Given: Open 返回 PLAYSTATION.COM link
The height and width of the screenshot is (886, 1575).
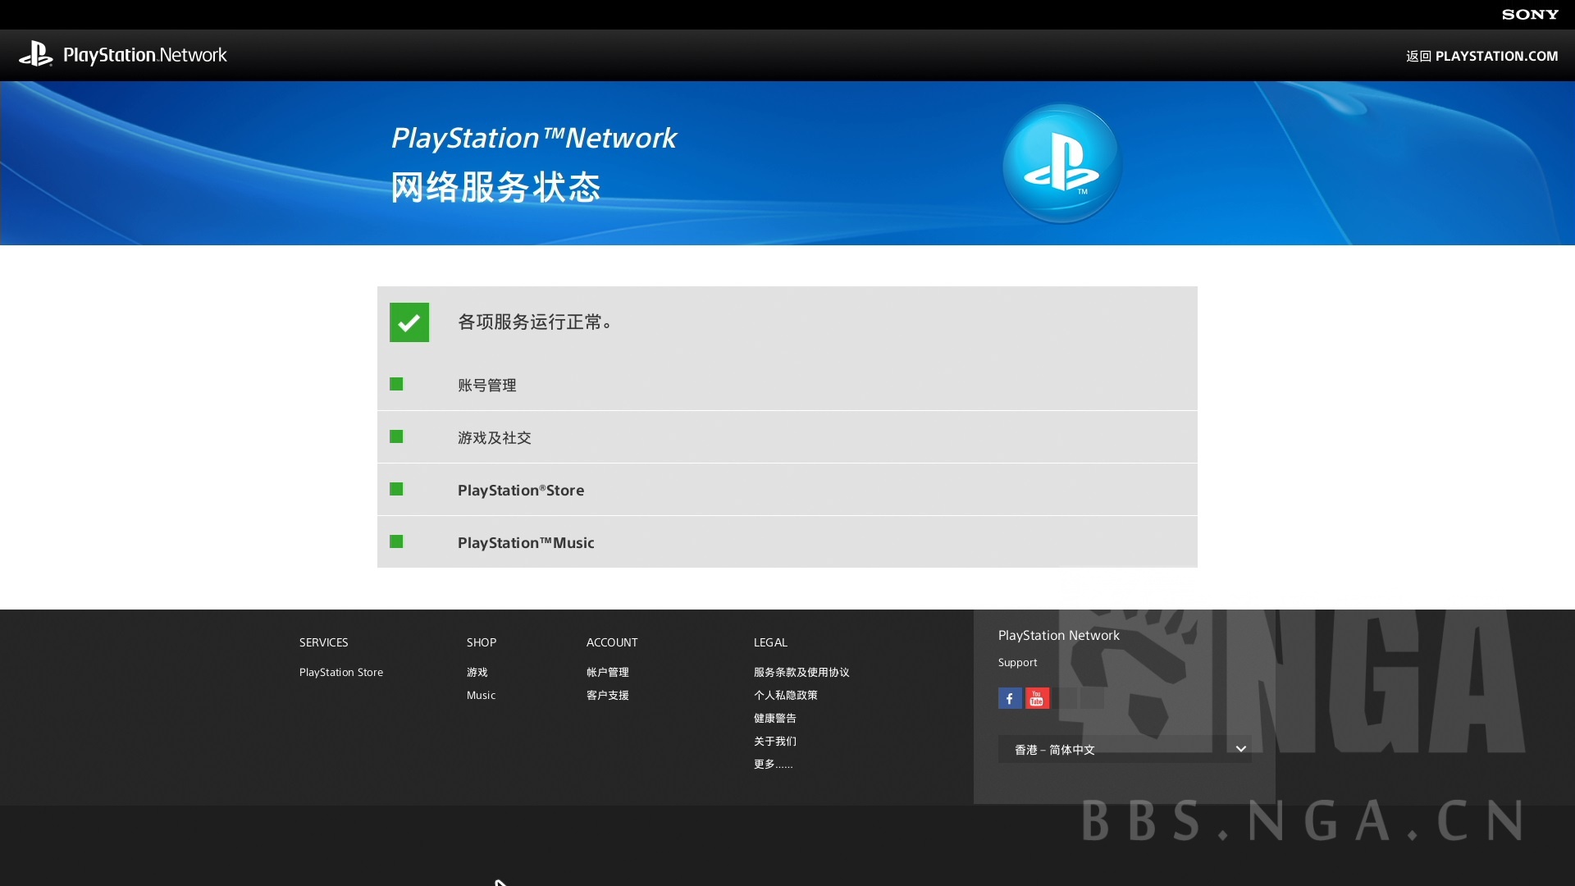Looking at the screenshot, I should click(x=1481, y=56).
